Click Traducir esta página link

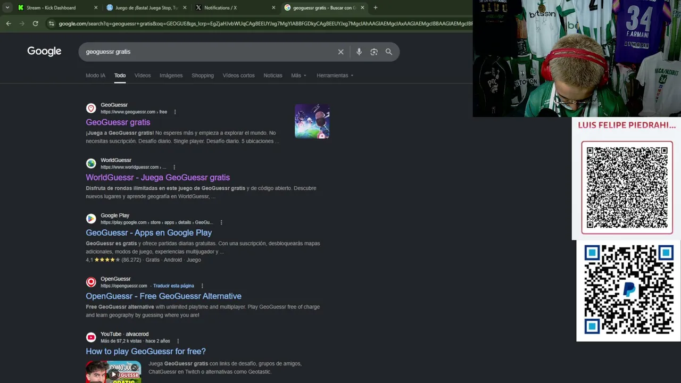pos(173,286)
